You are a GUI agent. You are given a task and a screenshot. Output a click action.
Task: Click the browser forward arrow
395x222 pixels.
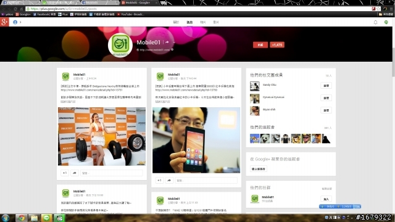tap(10, 9)
